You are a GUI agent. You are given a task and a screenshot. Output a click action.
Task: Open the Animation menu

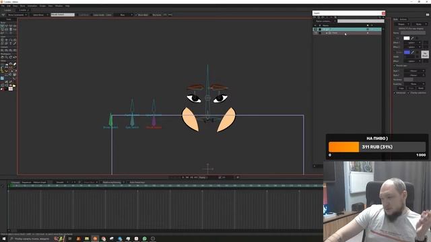click(x=32, y=6)
